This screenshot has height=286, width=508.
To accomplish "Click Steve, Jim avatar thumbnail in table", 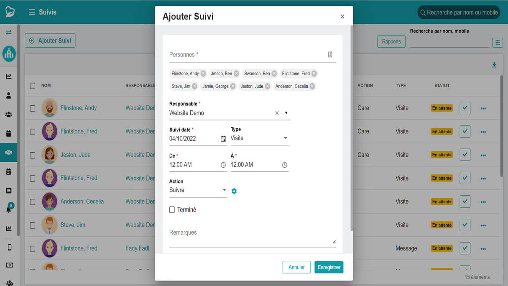I will (x=50, y=225).
